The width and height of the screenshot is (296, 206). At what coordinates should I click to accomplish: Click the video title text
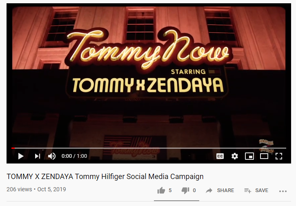[105, 177]
